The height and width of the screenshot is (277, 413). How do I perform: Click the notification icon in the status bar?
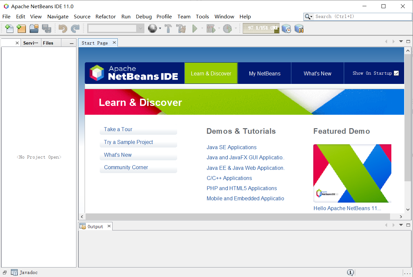coord(350,272)
